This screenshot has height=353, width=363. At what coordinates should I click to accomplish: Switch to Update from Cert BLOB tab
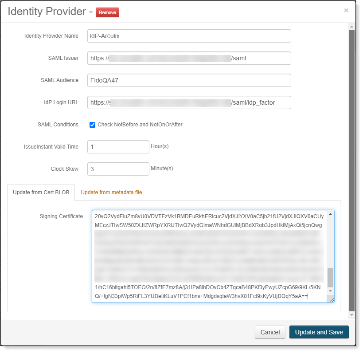coord(41,192)
